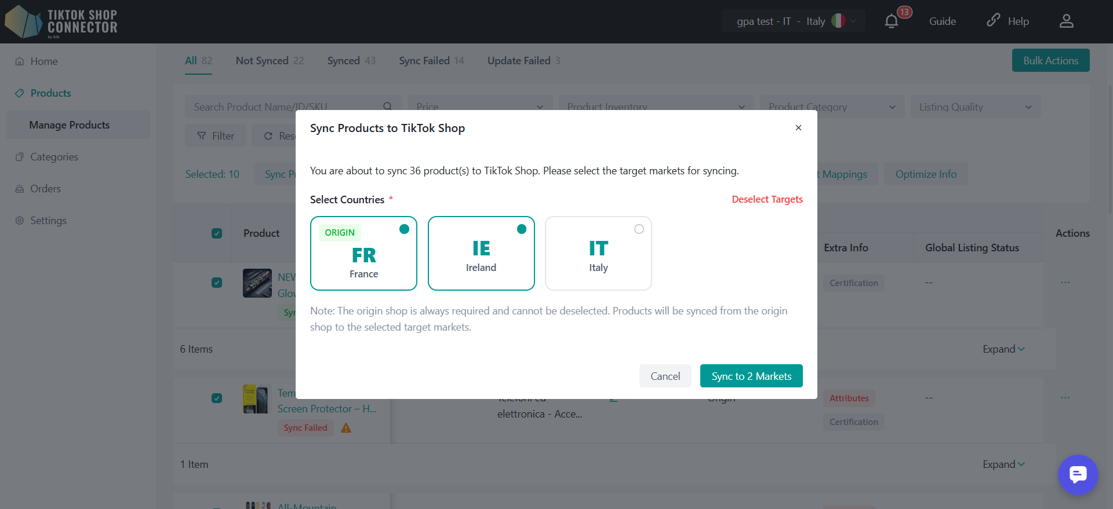Expand the 6 Items group
Image resolution: width=1113 pixels, height=509 pixels.
point(1003,349)
